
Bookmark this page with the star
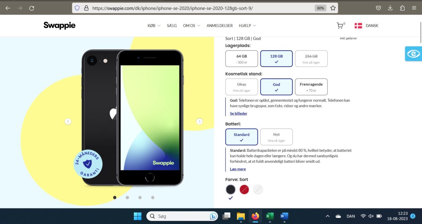[333, 8]
